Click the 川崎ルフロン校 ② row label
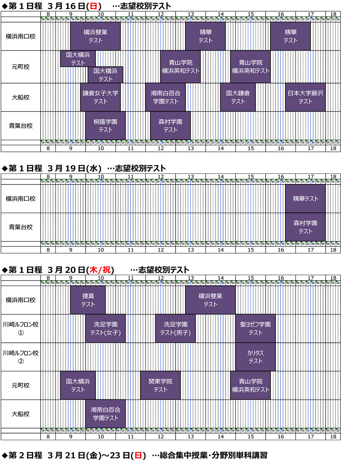The height and width of the screenshot is (460, 341). 21,357
